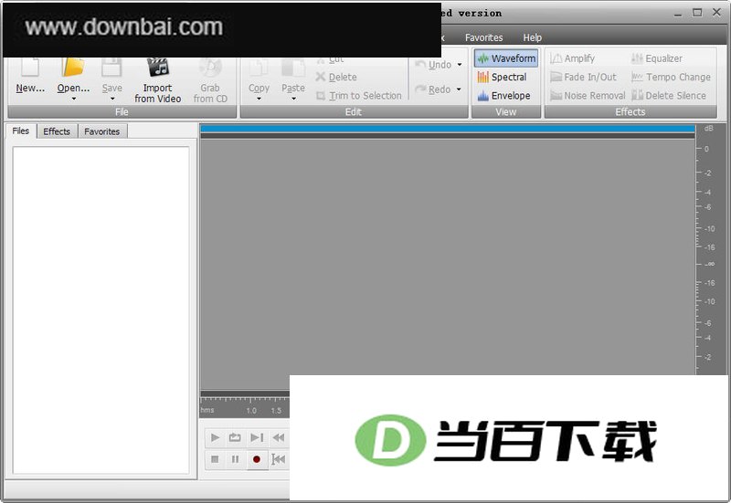731x503 pixels.
Task: Toggle loop playback button
Action: coord(235,437)
